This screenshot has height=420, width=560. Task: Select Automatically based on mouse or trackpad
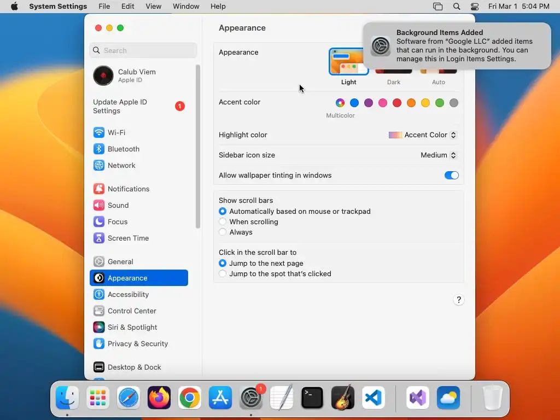(x=223, y=212)
